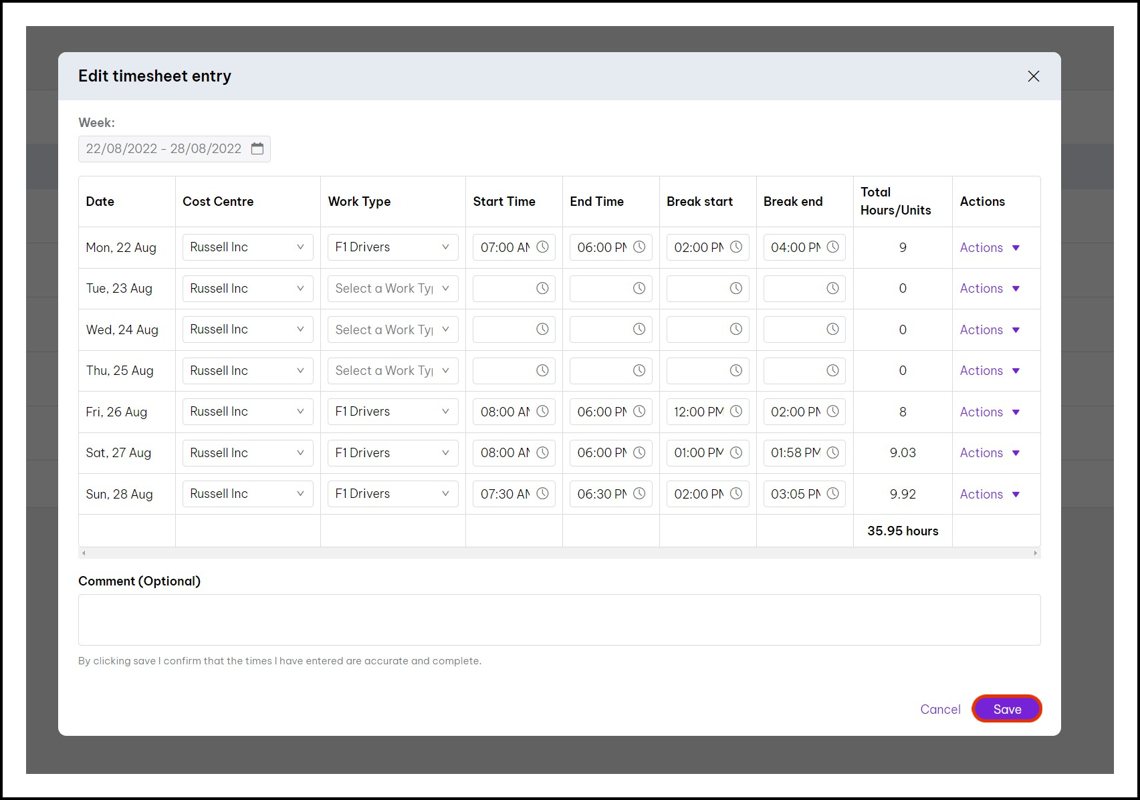Open Actions menu for Monday 22 Aug

989,248
